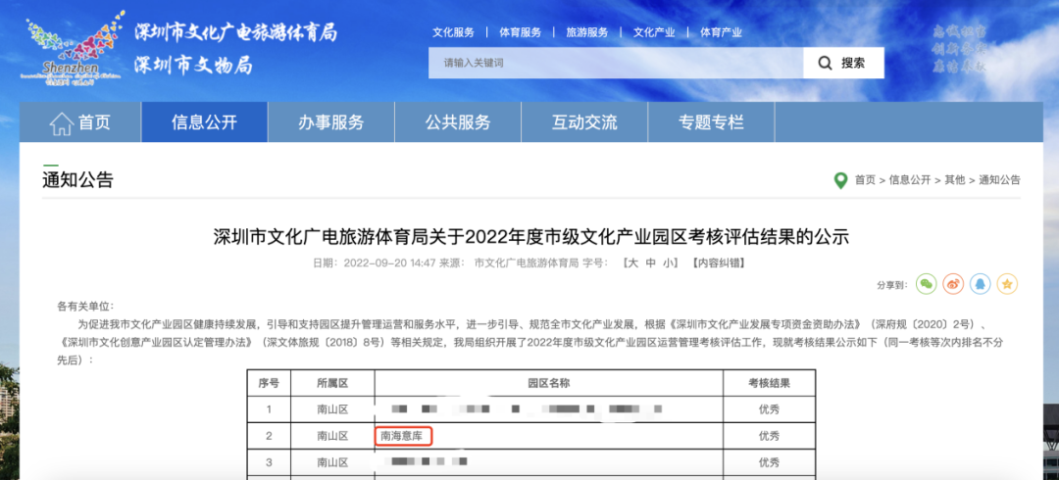Click the 深圳市文化广电旅游体育局 site title

pyautogui.click(x=235, y=32)
